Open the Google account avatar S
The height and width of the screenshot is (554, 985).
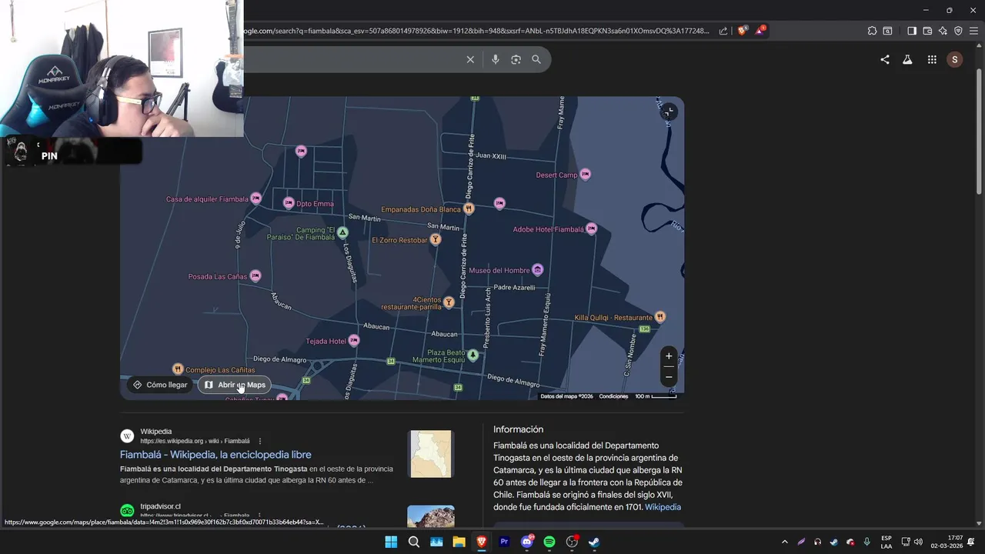[955, 59]
